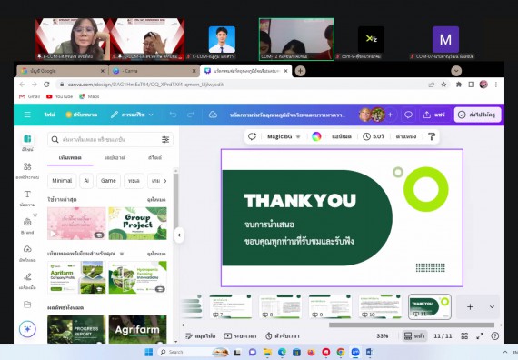Click the paint roller copy style icon
The width and height of the screenshot is (518, 360).
click(432, 136)
